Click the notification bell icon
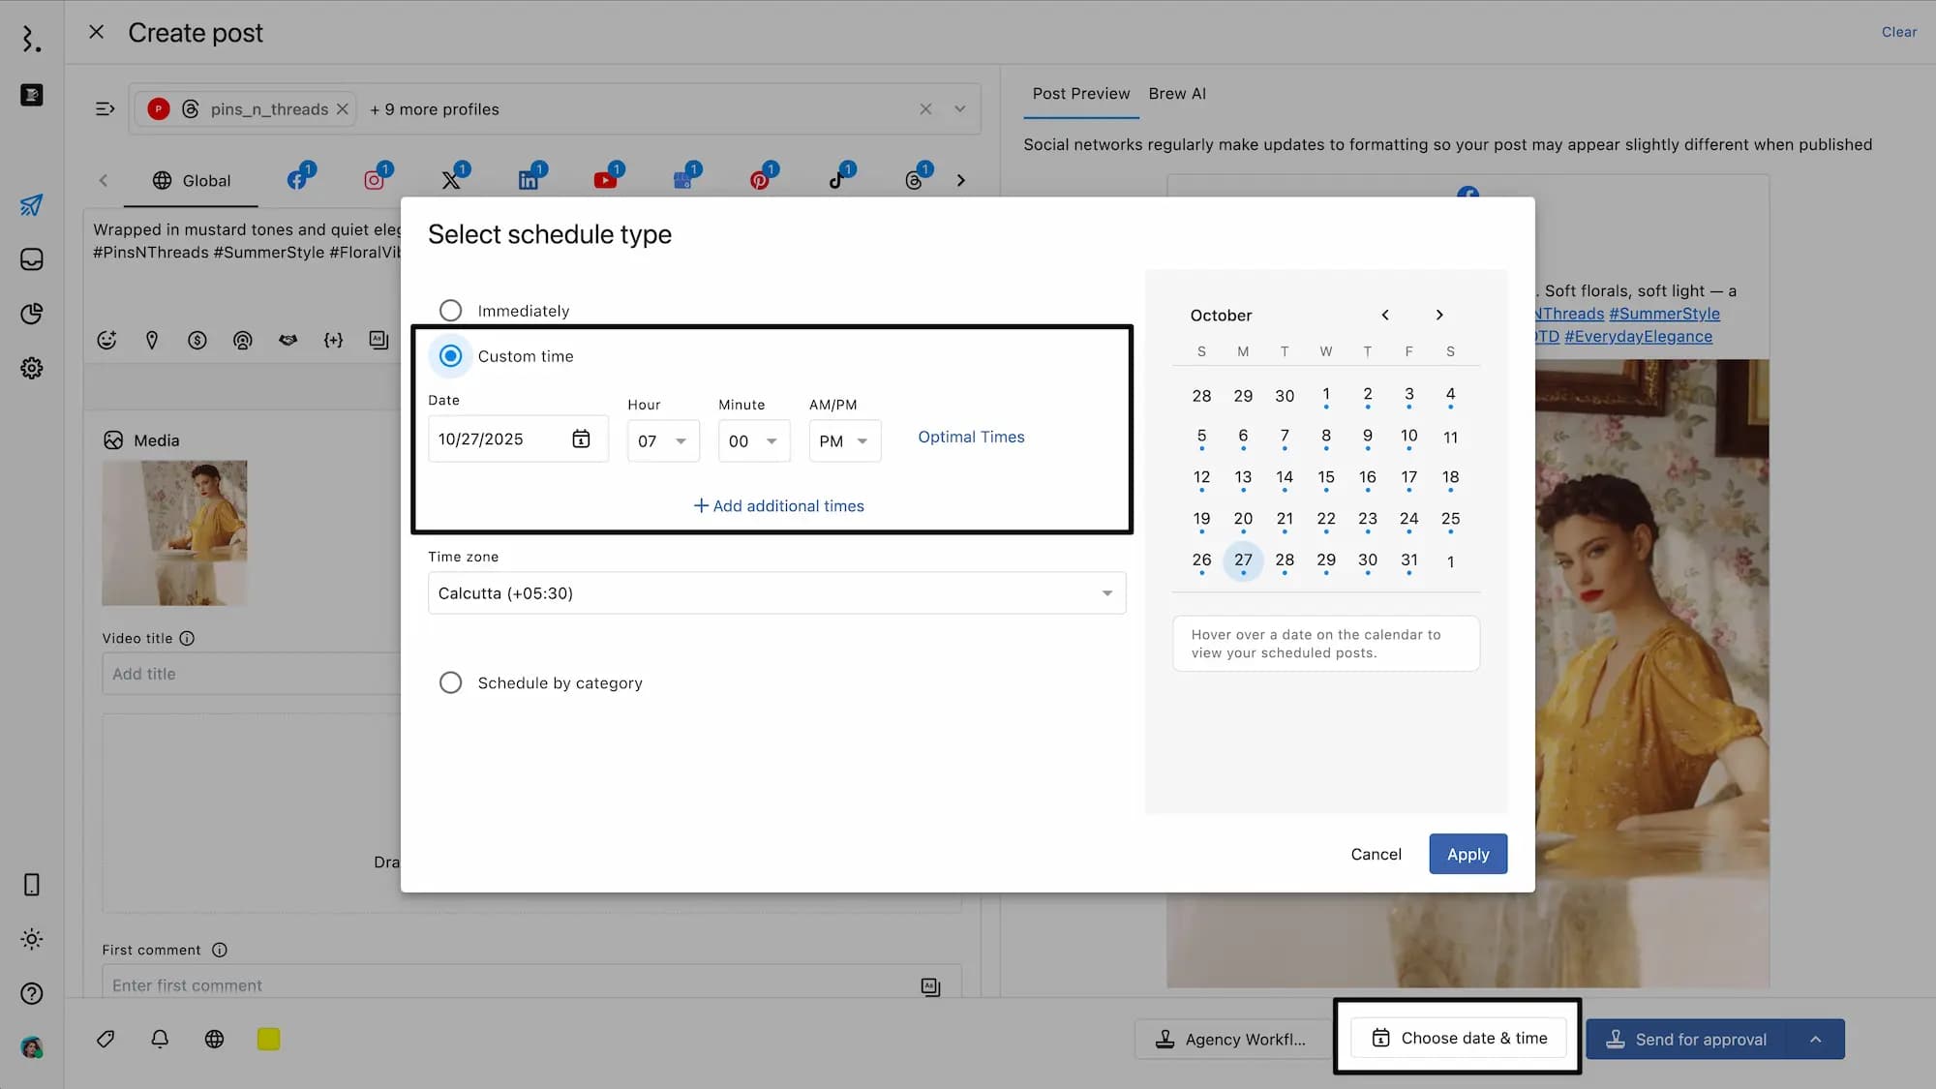 click(160, 1039)
